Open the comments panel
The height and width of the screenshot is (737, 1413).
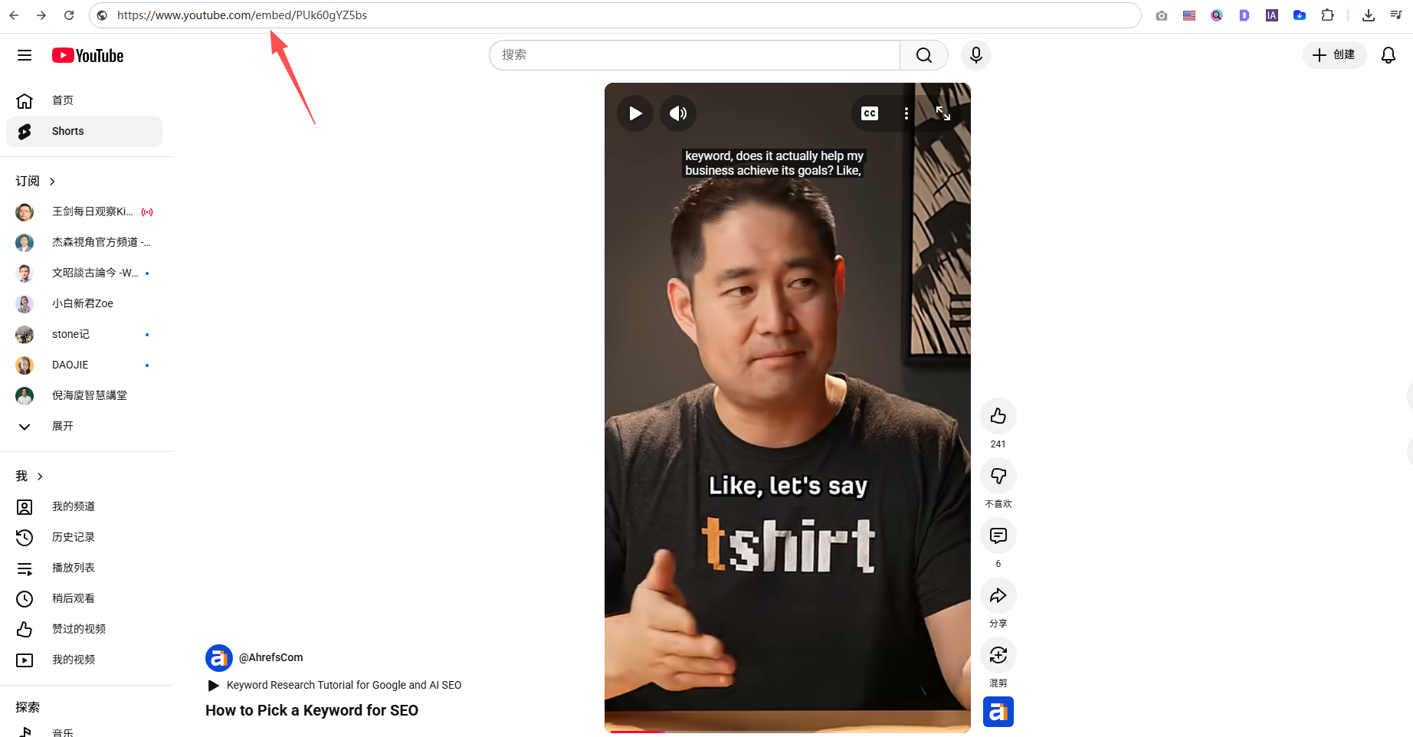998,536
